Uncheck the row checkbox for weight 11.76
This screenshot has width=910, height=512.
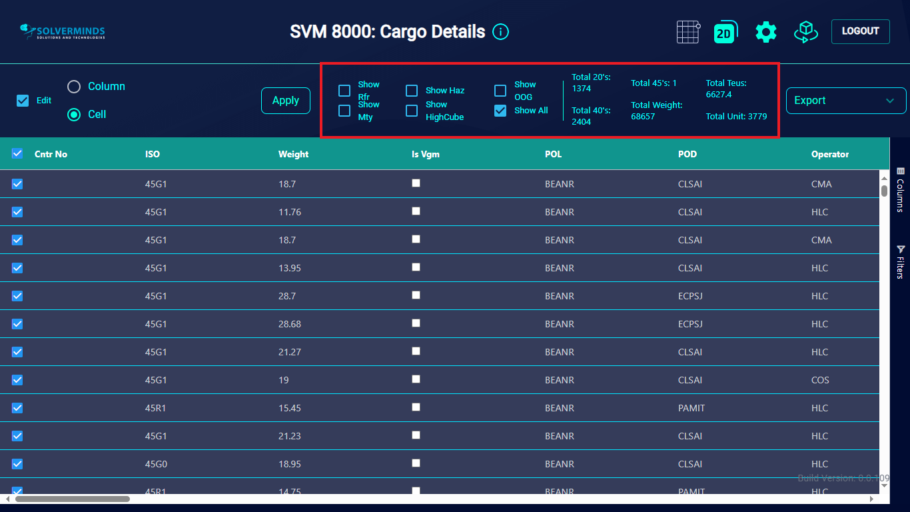[x=17, y=212]
